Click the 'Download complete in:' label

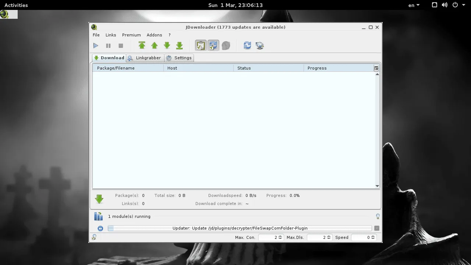coord(219,204)
